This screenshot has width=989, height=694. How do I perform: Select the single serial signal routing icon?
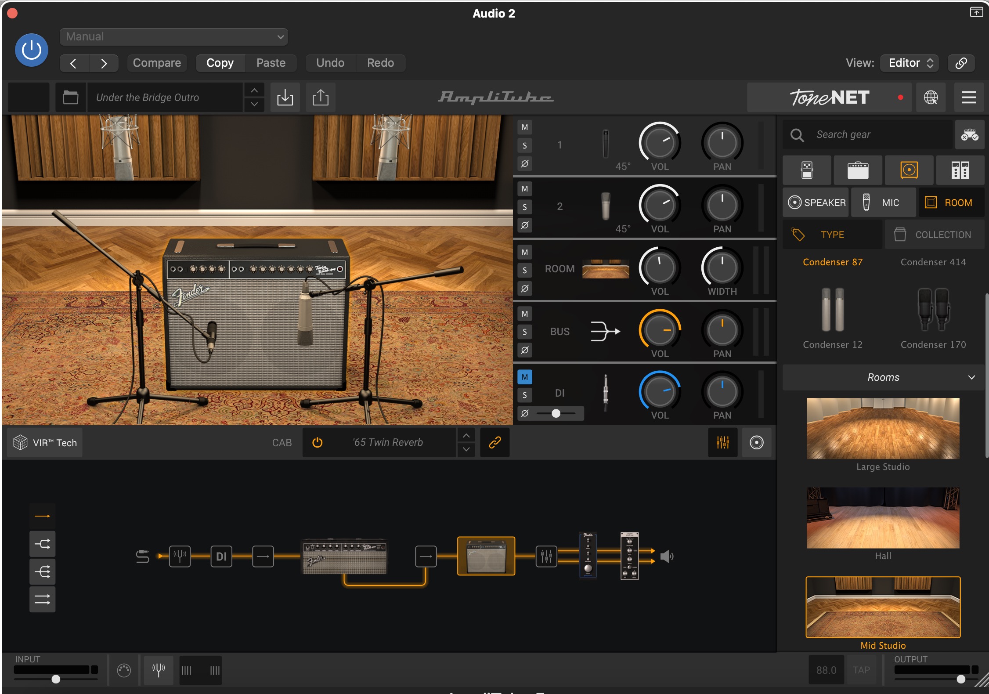tap(42, 516)
